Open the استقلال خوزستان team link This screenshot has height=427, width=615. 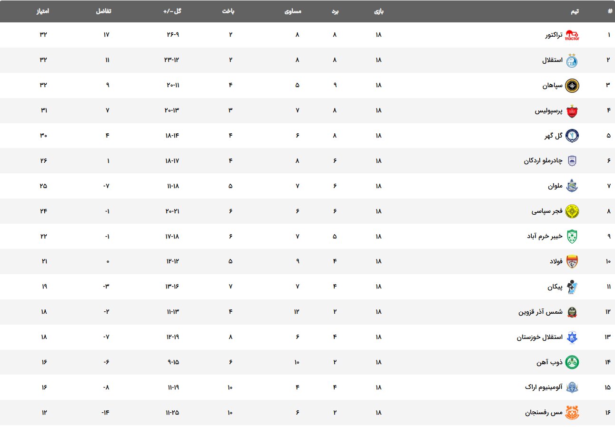click(x=540, y=337)
